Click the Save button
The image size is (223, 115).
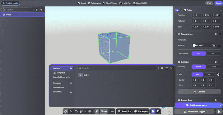coord(218,3)
